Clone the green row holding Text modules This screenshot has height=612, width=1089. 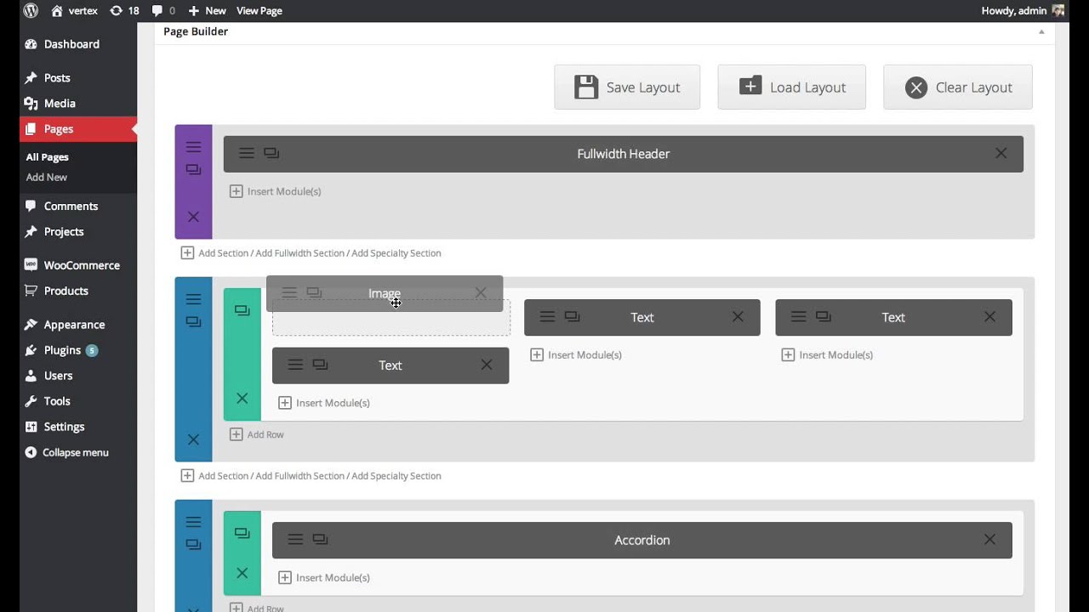click(242, 311)
